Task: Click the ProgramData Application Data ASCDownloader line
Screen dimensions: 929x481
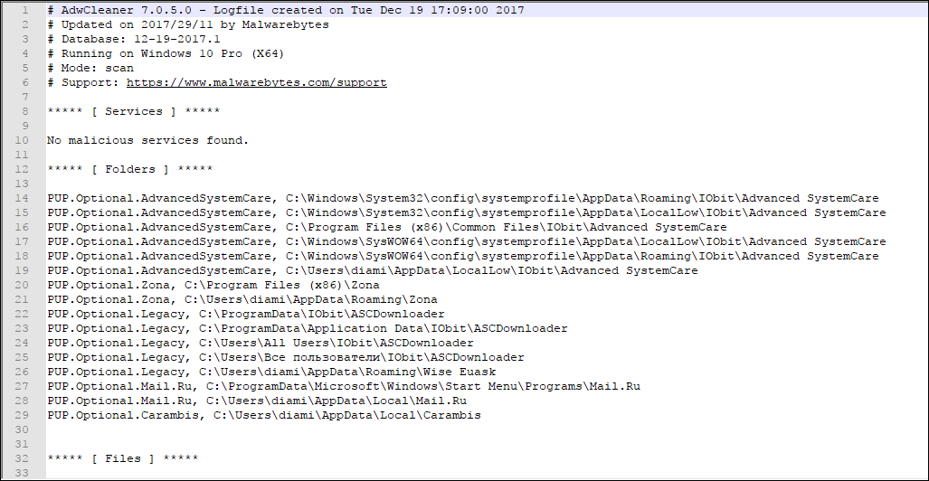Action: coord(308,328)
